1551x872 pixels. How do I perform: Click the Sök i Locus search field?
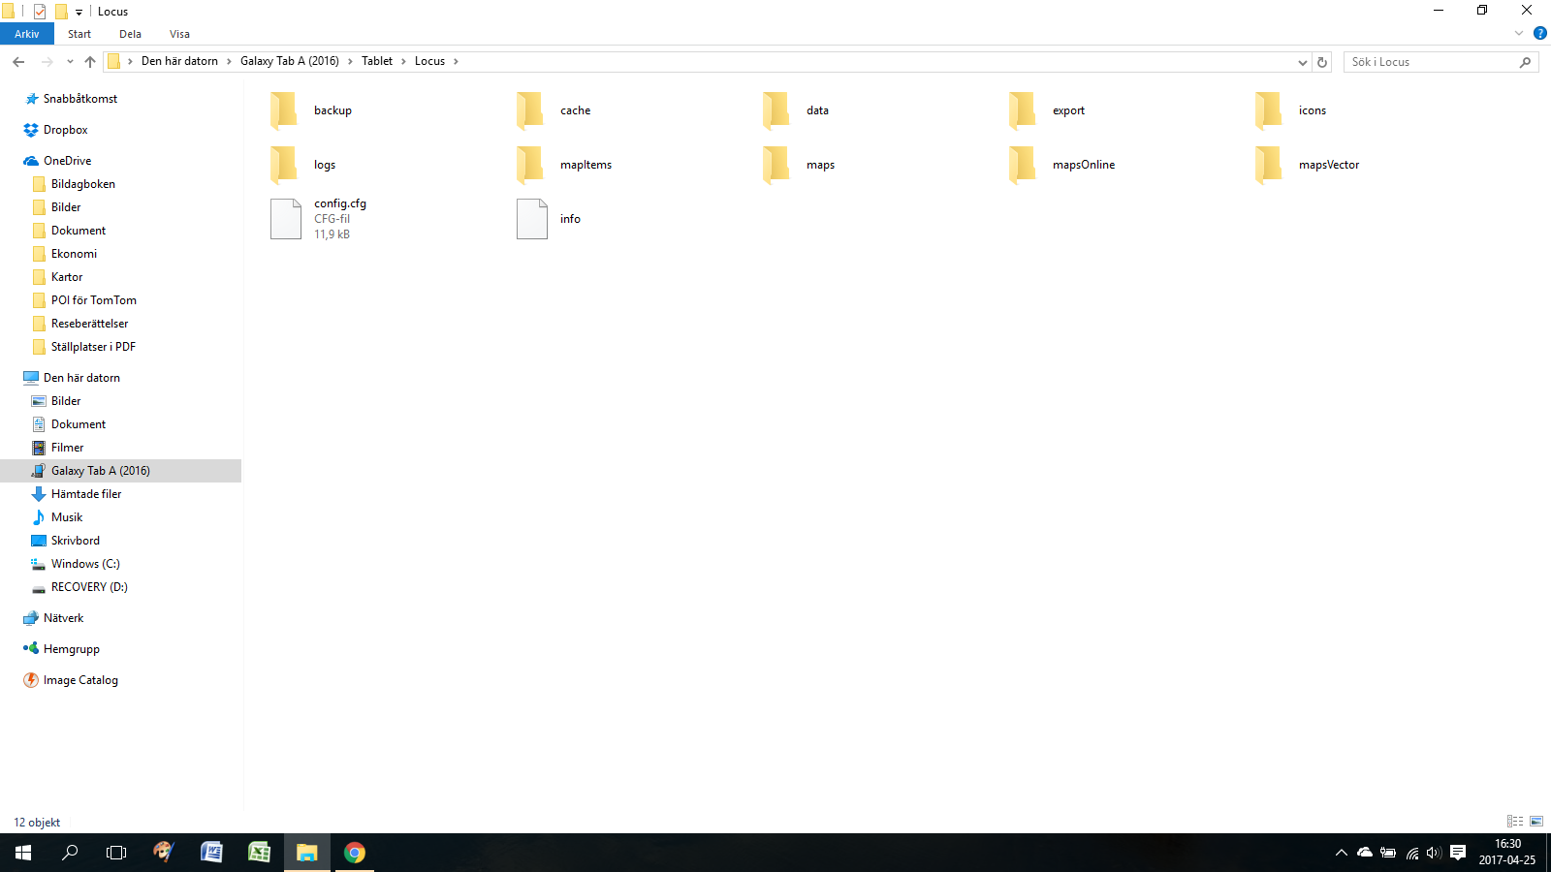[x=1431, y=62]
